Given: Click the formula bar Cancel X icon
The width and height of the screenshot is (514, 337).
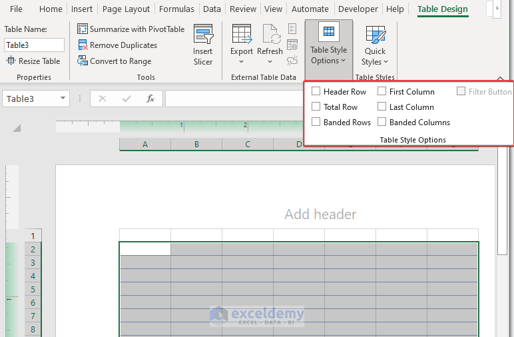Looking at the screenshot, I should coord(103,99).
